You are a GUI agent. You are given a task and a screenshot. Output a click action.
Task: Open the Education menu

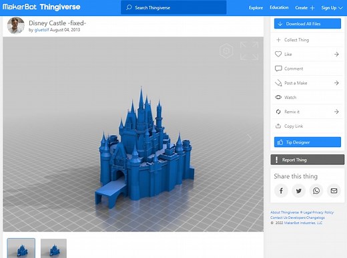(279, 7)
